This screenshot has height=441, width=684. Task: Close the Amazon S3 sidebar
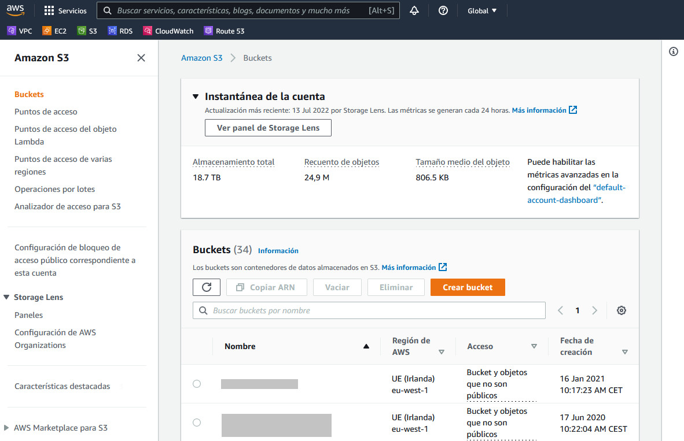141,58
